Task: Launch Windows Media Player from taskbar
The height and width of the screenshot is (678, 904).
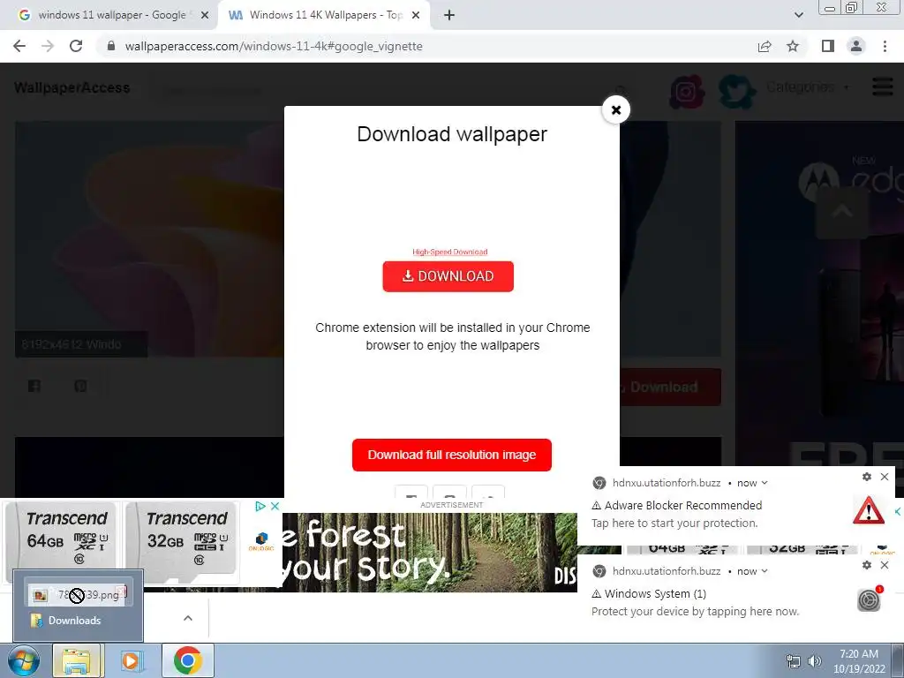Action: [132, 660]
